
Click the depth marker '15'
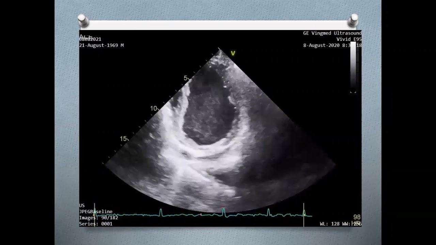click(x=123, y=139)
